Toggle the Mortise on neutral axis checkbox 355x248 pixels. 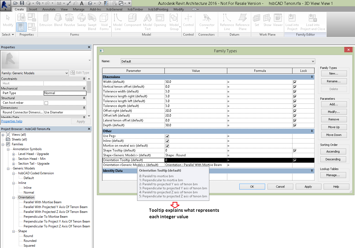[x=167, y=146]
